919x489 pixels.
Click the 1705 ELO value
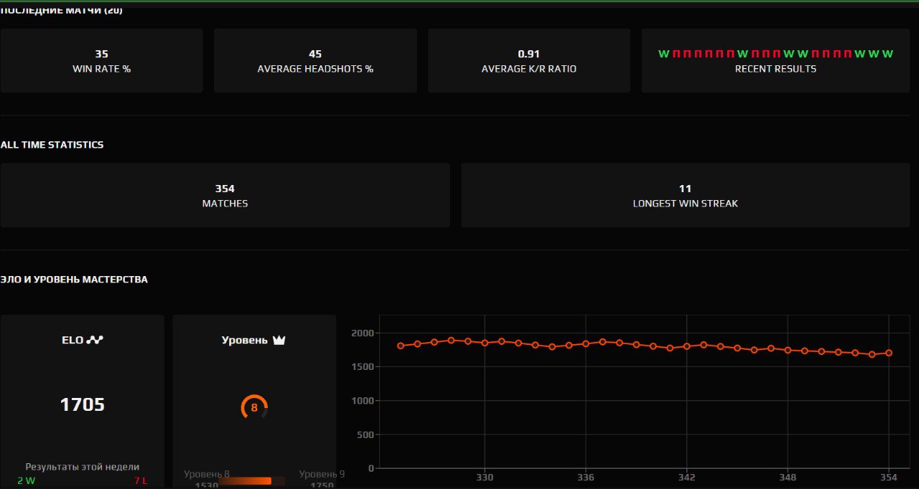click(x=82, y=405)
